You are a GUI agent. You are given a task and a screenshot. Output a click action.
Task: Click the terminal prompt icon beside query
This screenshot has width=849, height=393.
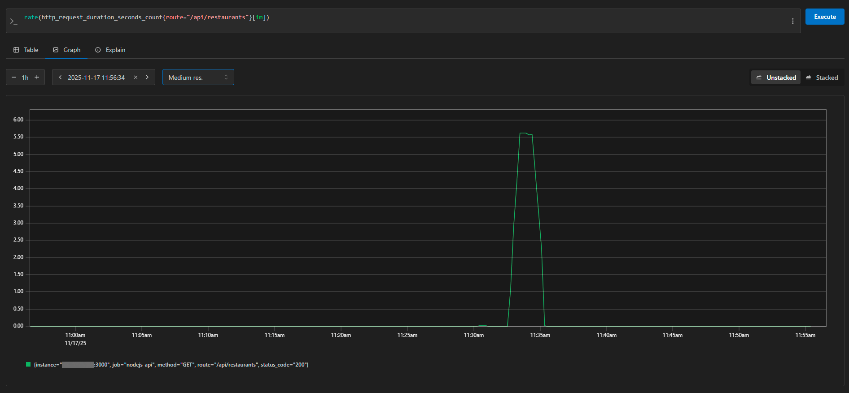click(14, 21)
